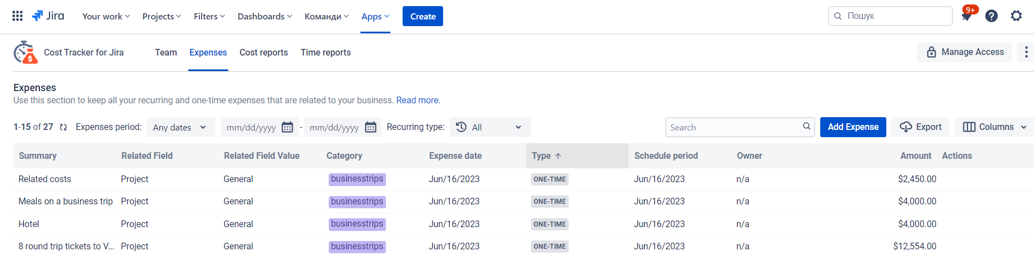Viewport: 1034px width, 256px height.
Task: Follow the Read more link
Action: (x=418, y=101)
